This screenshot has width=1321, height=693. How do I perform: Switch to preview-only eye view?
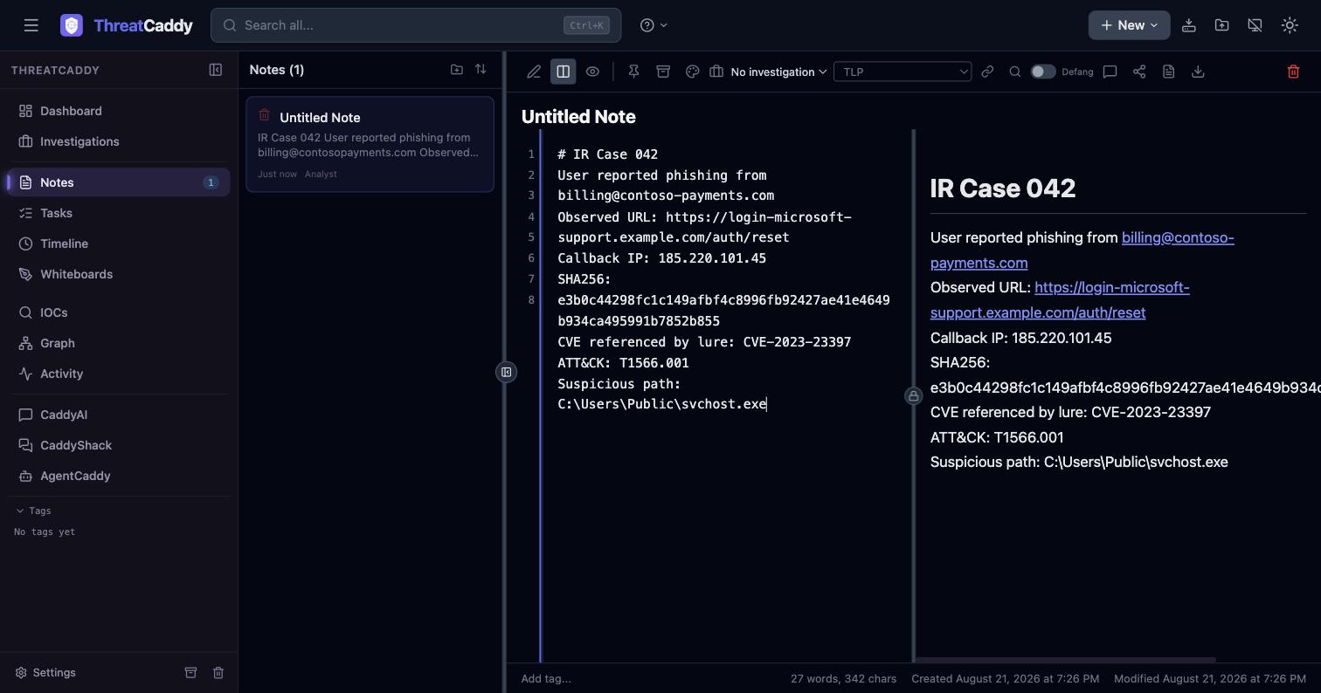point(592,72)
